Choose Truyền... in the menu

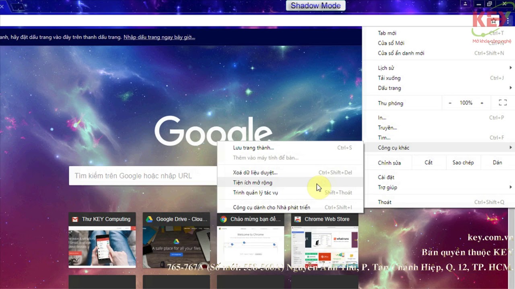point(439,128)
